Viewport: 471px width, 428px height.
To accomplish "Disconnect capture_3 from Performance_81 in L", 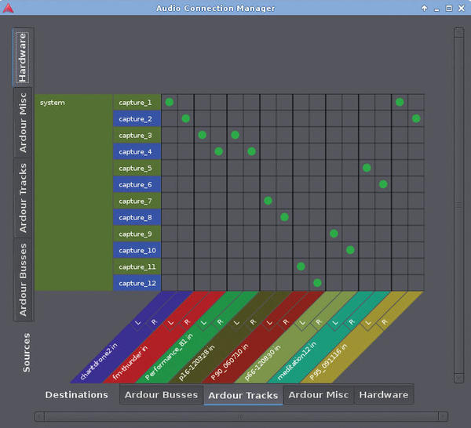I will click(235, 135).
